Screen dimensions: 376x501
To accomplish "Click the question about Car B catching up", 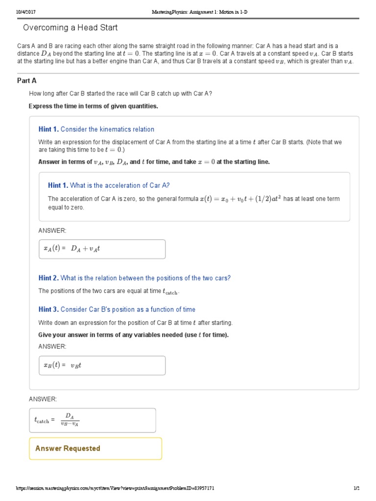I will click(120, 93).
